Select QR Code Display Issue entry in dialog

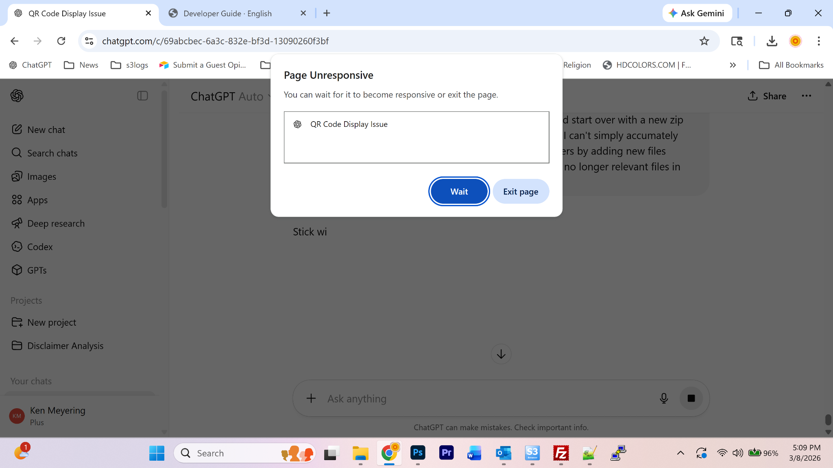(416, 124)
